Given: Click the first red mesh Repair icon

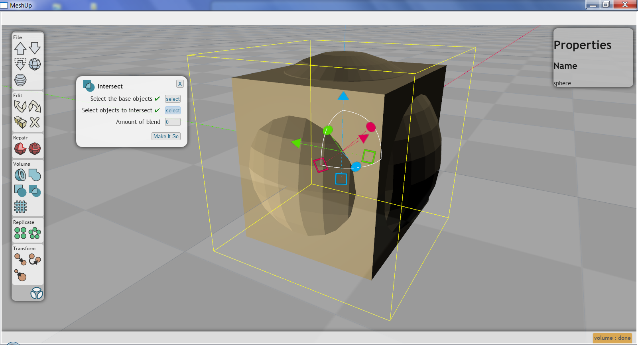Looking at the screenshot, I should click(x=20, y=149).
